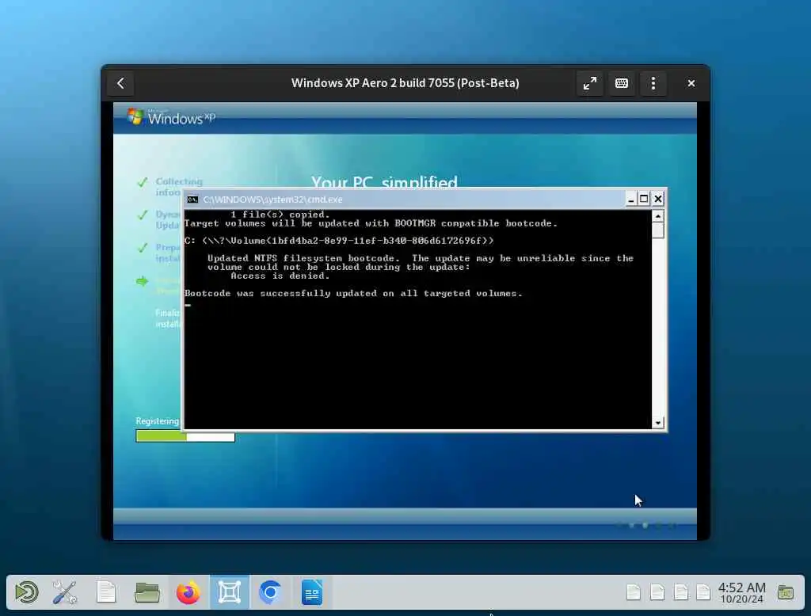Image resolution: width=811 pixels, height=616 pixels.
Task: Click 'Access is denied.' line
Action: point(280,276)
